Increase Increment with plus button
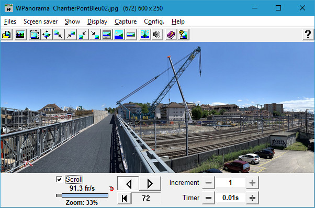This screenshot has height=208, width=315. tap(252, 183)
